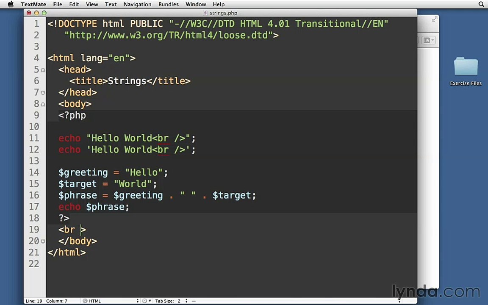Click the DOCTYPE keyword on line 1
Viewport: 488px width, 305px height.
tap(78, 24)
